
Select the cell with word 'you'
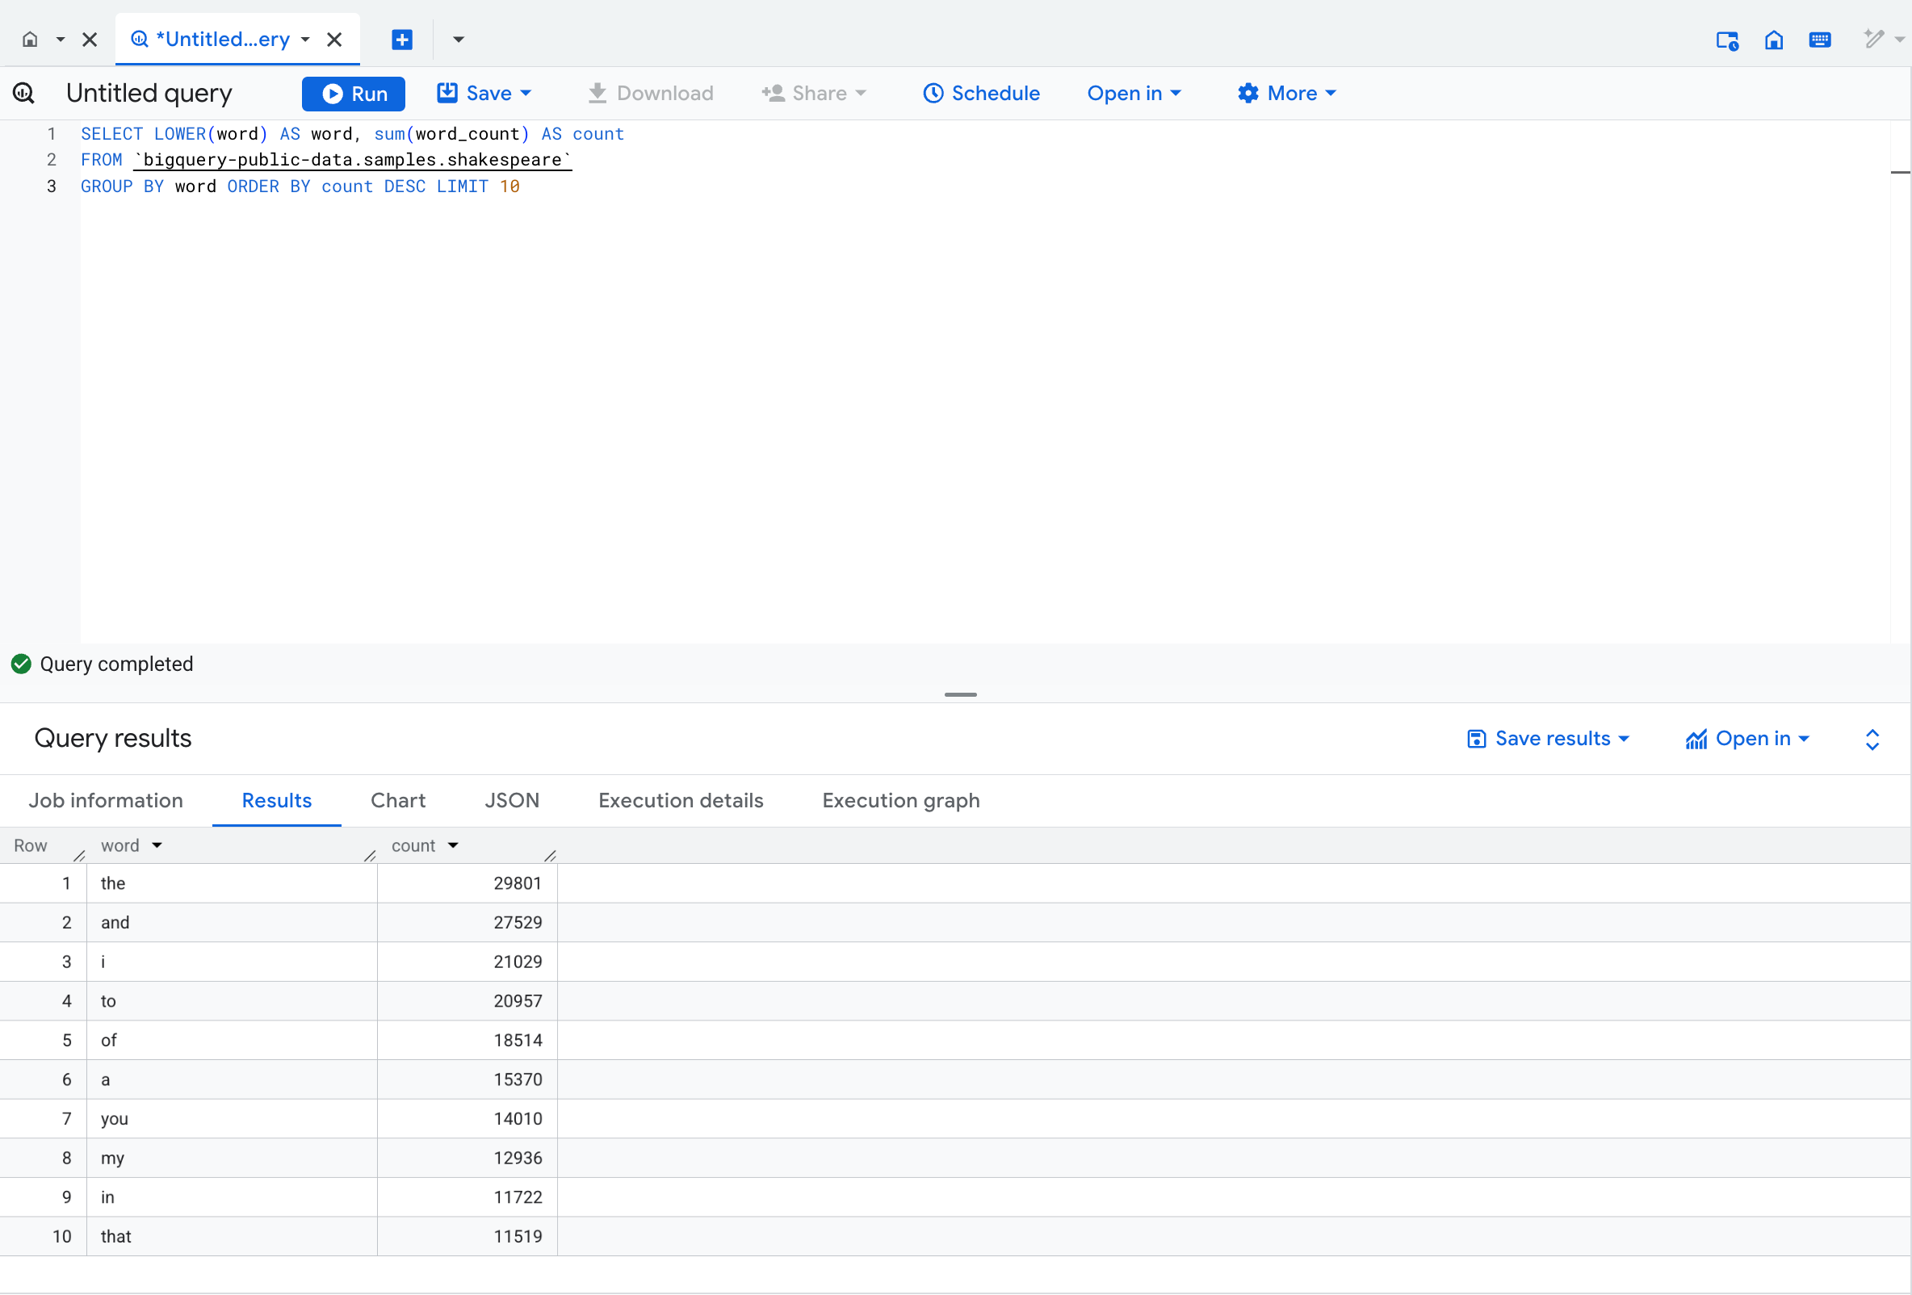click(232, 1119)
